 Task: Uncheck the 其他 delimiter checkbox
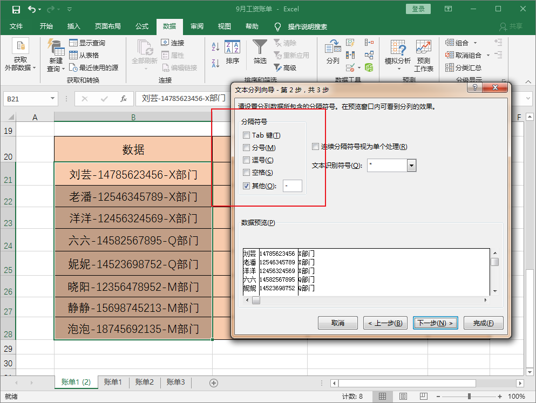[x=246, y=185]
